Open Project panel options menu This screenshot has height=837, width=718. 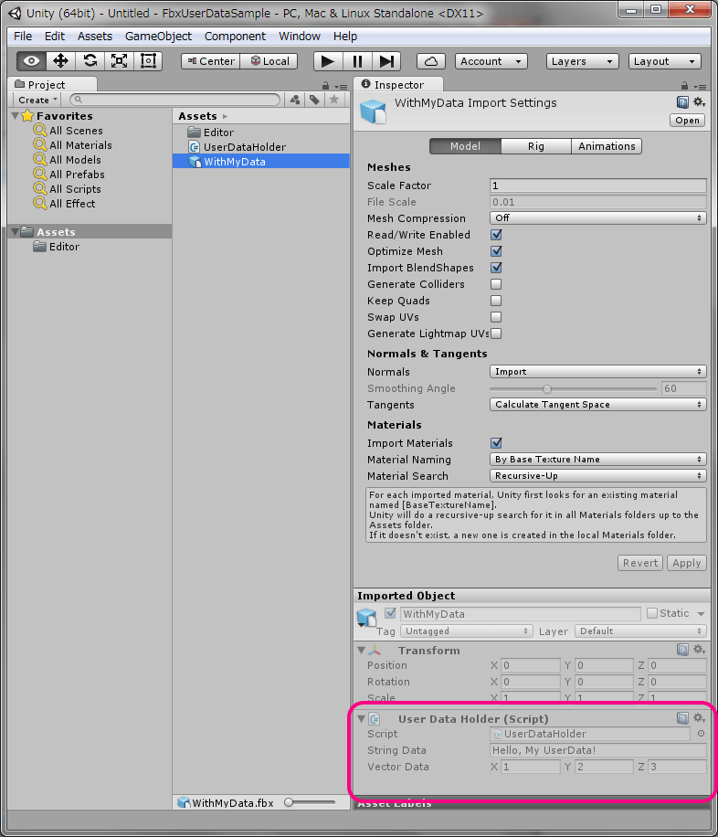click(x=341, y=87)
